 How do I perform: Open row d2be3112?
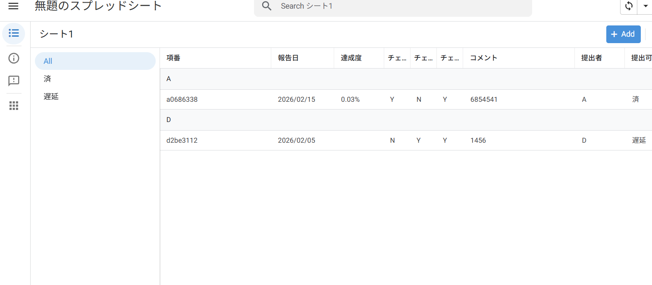click(182, 141)
